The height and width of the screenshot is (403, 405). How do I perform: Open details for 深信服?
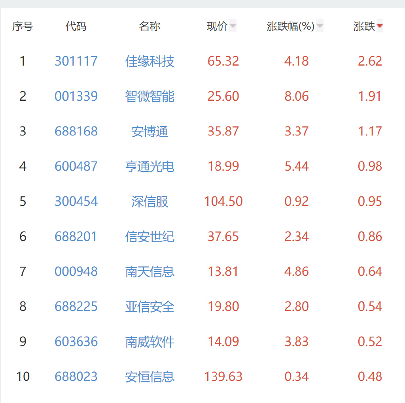click(x=150, y=201)
